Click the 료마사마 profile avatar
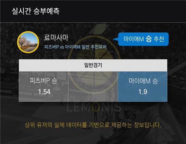The width and height of the screenshot is (186, 144). [x=28, y=42]
